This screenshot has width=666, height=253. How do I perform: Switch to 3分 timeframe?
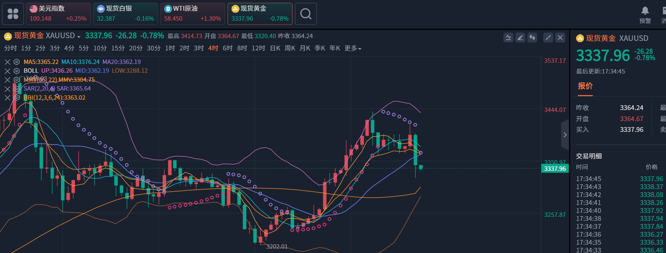click(x=55, y=48)
